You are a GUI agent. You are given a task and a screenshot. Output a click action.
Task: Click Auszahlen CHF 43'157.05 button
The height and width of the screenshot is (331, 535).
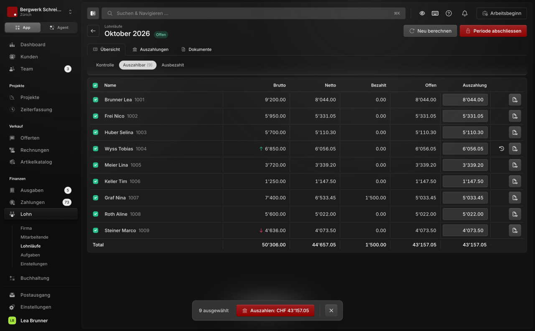click(x=275, y=311)
